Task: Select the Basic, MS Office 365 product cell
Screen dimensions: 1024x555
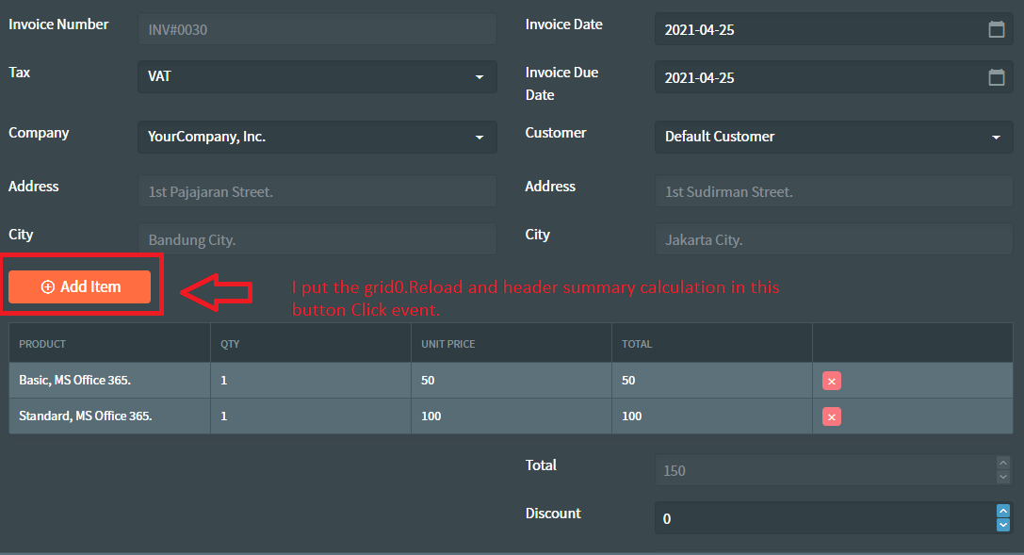Action: 109,380
